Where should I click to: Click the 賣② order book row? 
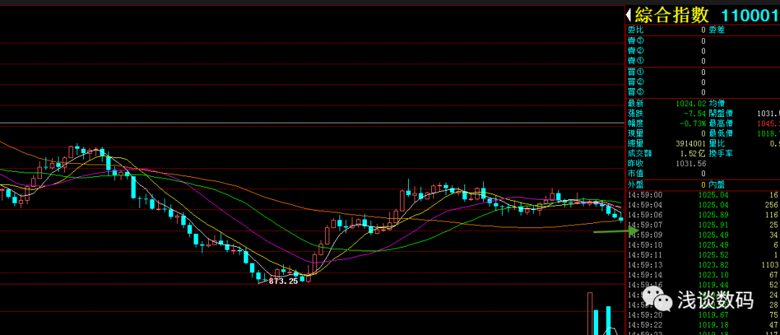click(x=703, y=51)
